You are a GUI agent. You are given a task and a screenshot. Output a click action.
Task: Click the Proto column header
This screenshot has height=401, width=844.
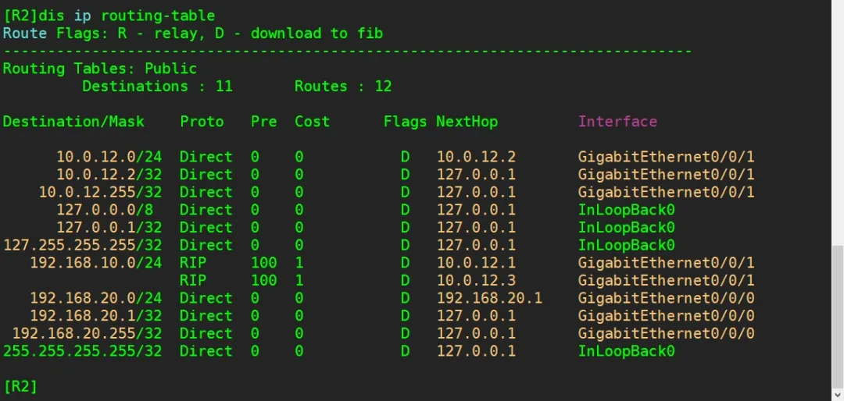[202, 122]
